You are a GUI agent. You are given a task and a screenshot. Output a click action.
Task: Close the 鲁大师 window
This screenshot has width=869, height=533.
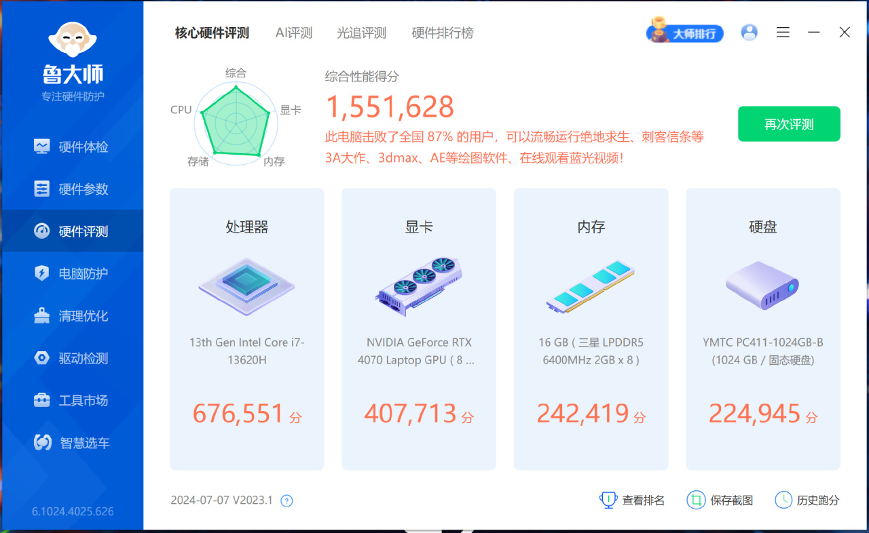[x=845, y=32]
